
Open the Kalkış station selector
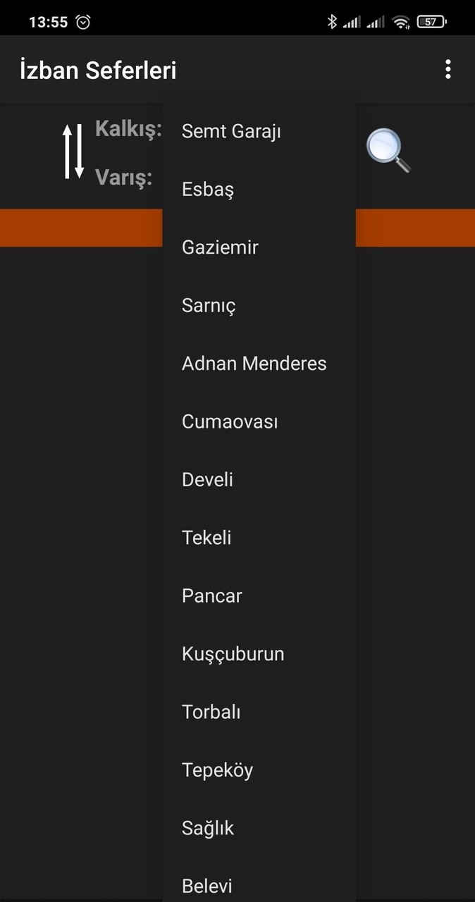[129, 130]
